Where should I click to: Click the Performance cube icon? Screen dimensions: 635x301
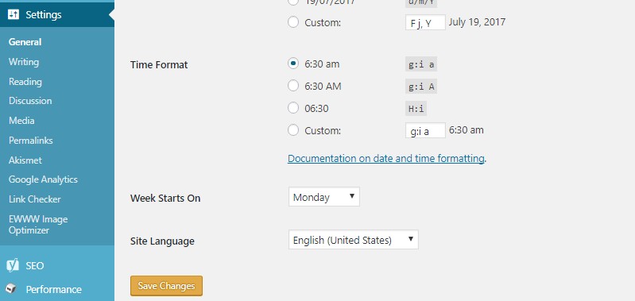point(11,289)
